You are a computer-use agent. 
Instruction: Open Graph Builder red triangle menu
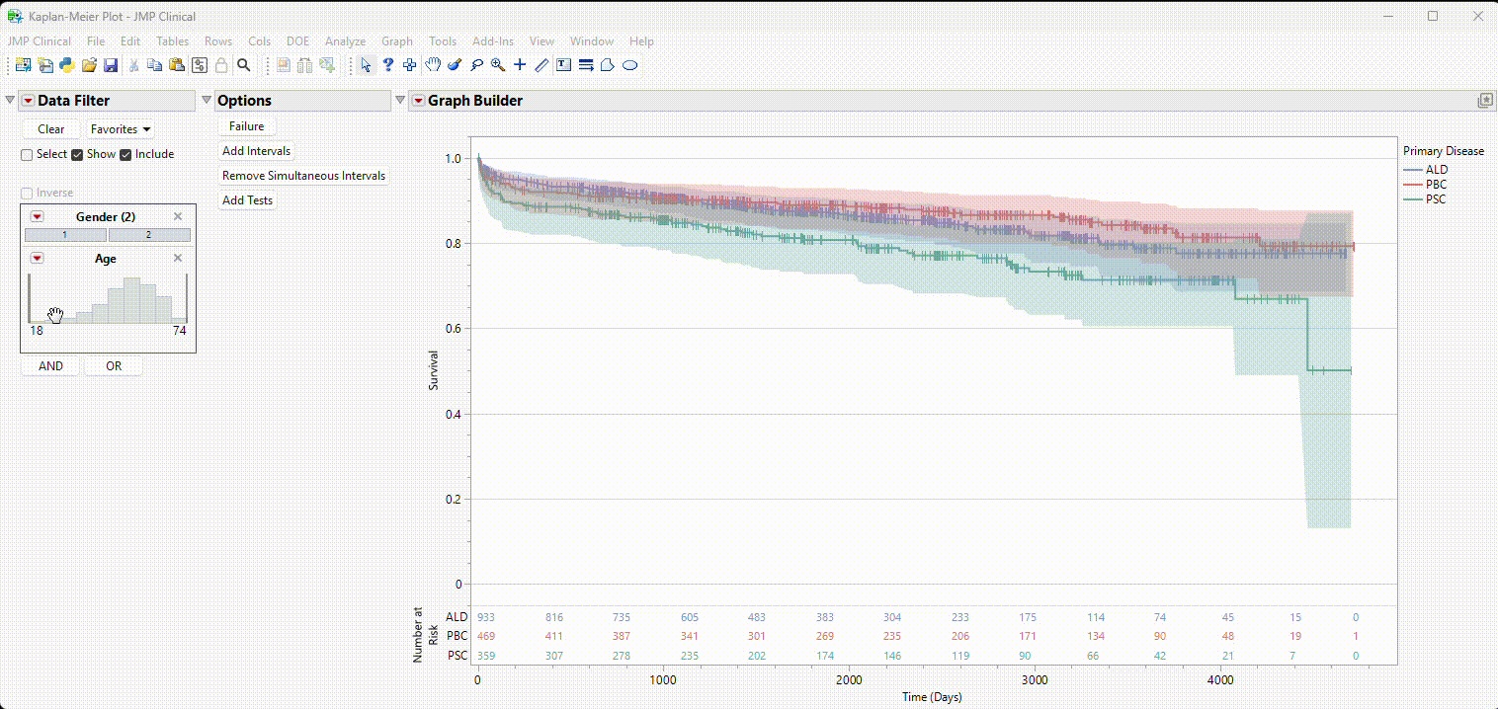tap(418, 101)
